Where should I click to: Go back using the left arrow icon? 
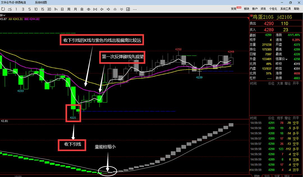coord(102,9)
